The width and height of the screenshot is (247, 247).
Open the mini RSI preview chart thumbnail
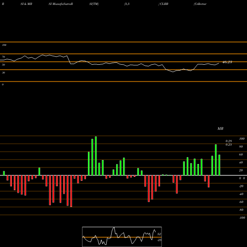(x=122, y=237)
